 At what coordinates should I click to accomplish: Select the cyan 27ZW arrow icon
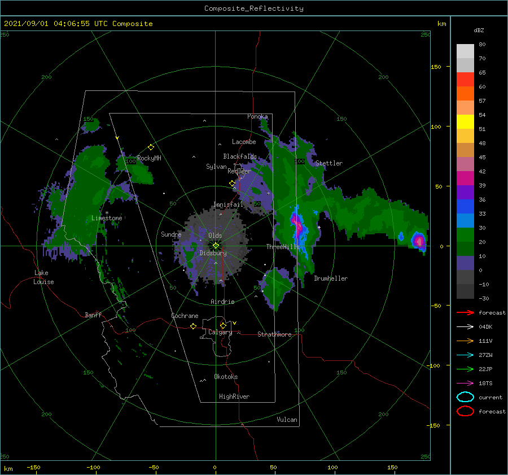pyautogui.click(x=465, y=355)
